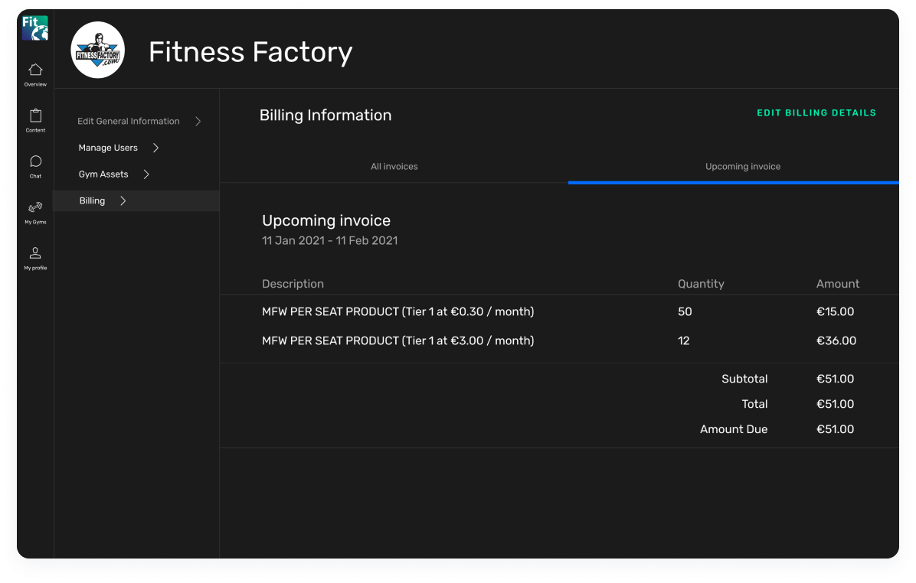Open the Chat bubble icon
Viewport: 916px width, 583px height.
click(x=35, y=161)
